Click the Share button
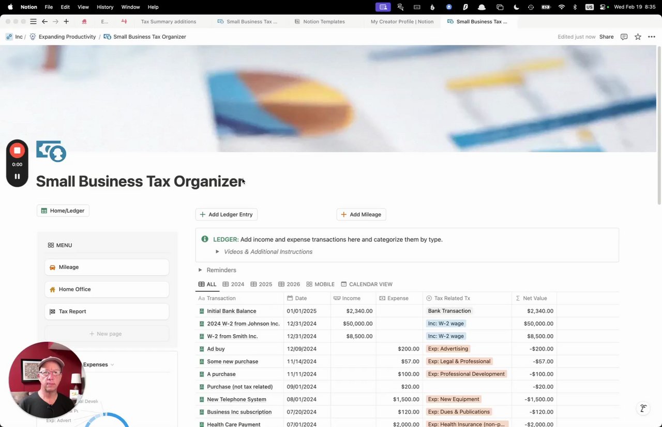 point(606,37)
